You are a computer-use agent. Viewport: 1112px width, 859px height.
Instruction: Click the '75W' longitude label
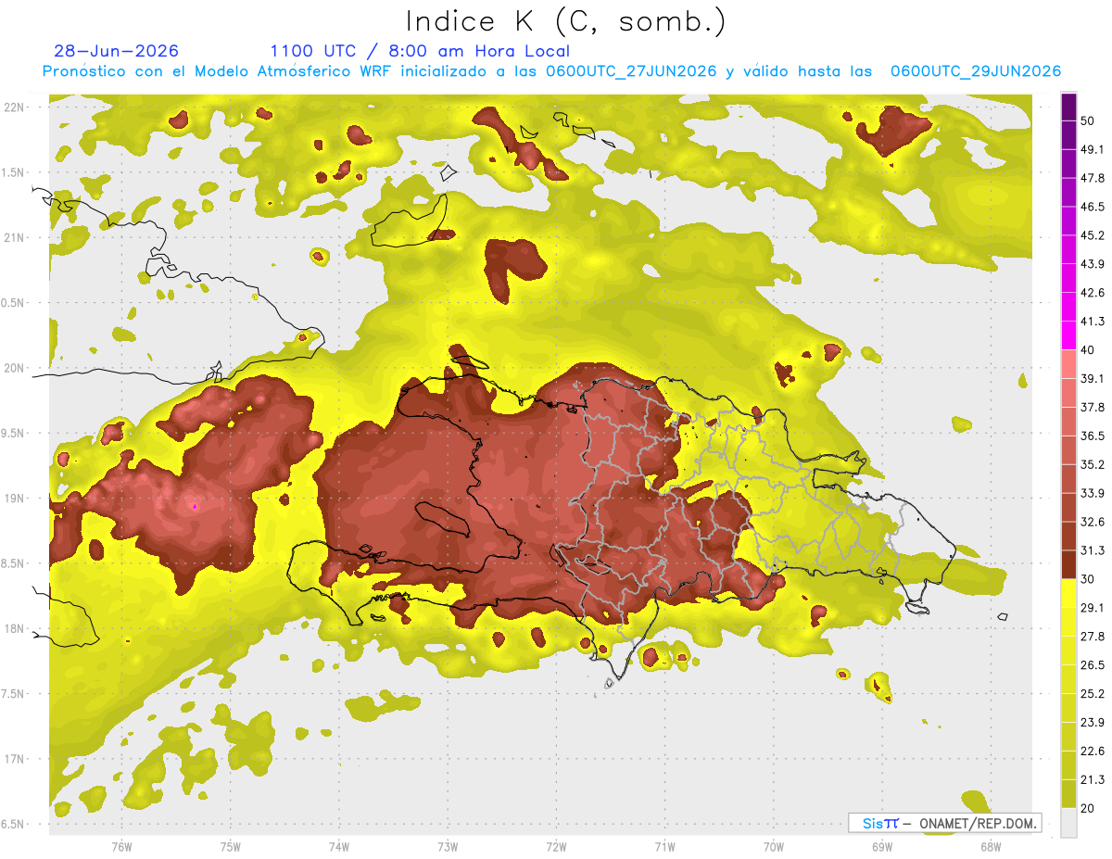pyautogui.click(x=230, y=846)
